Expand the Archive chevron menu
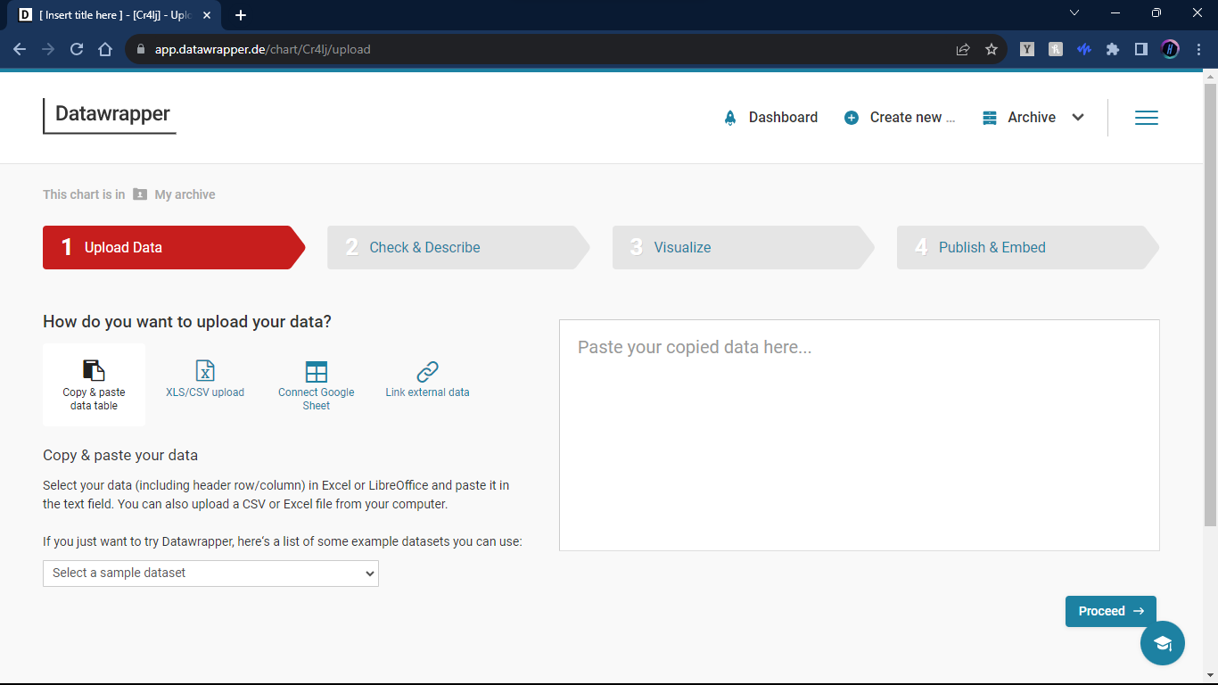1218x685 pixels. tap(1078, 118)
